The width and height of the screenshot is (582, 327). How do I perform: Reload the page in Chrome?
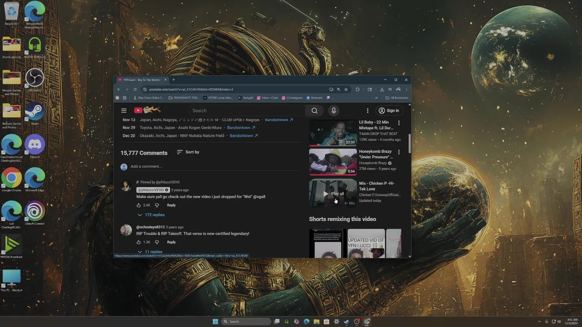click(135, 89)
